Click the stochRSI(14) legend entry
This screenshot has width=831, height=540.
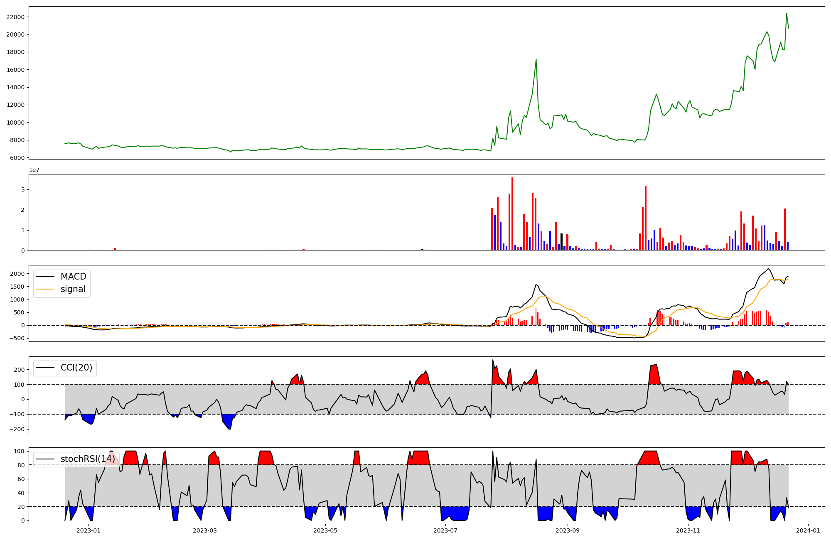tap(88, 459)
